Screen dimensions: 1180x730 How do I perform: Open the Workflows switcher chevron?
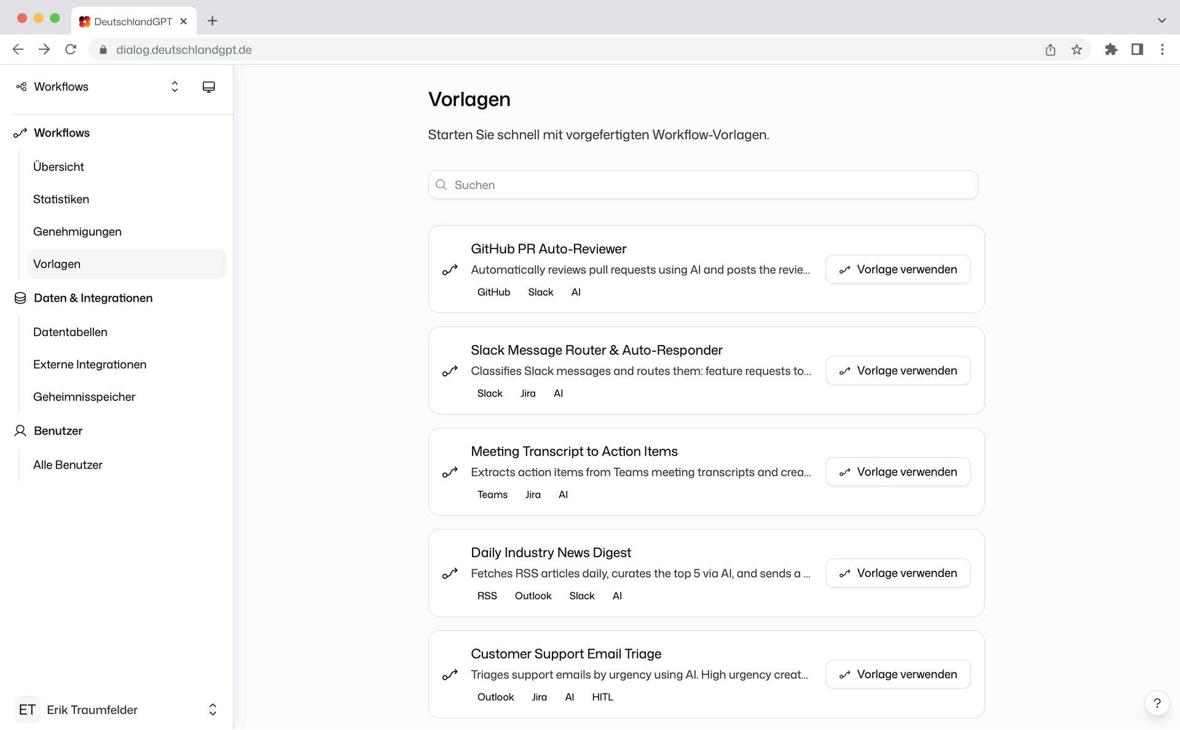175,87
